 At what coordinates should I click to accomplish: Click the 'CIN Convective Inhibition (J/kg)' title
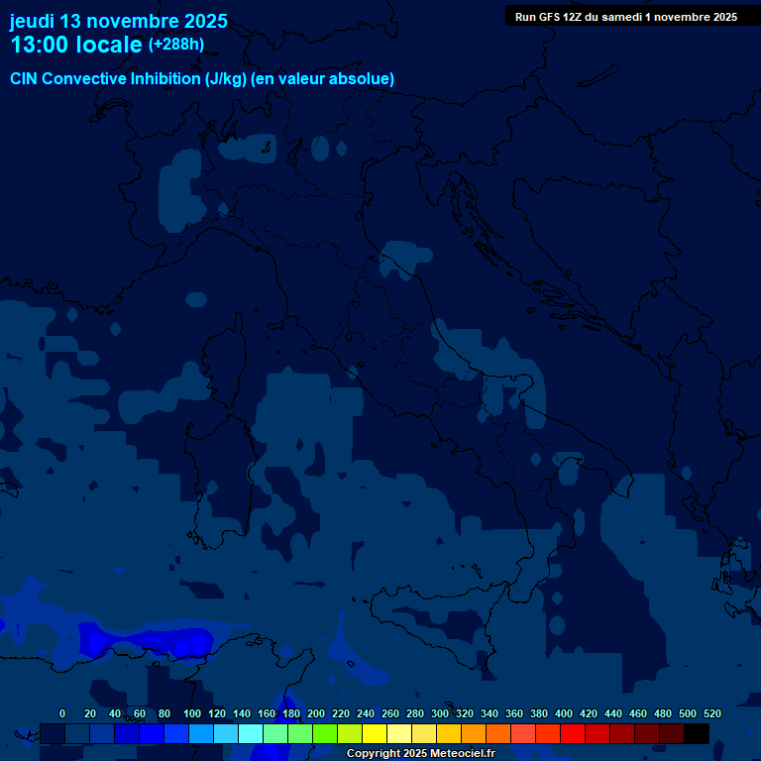(128, 78)
